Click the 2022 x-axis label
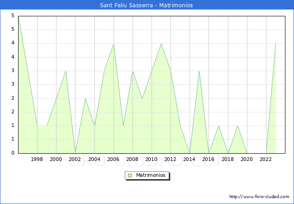The width and height of the screenshot is (294, 204). (x=266, y=159)
